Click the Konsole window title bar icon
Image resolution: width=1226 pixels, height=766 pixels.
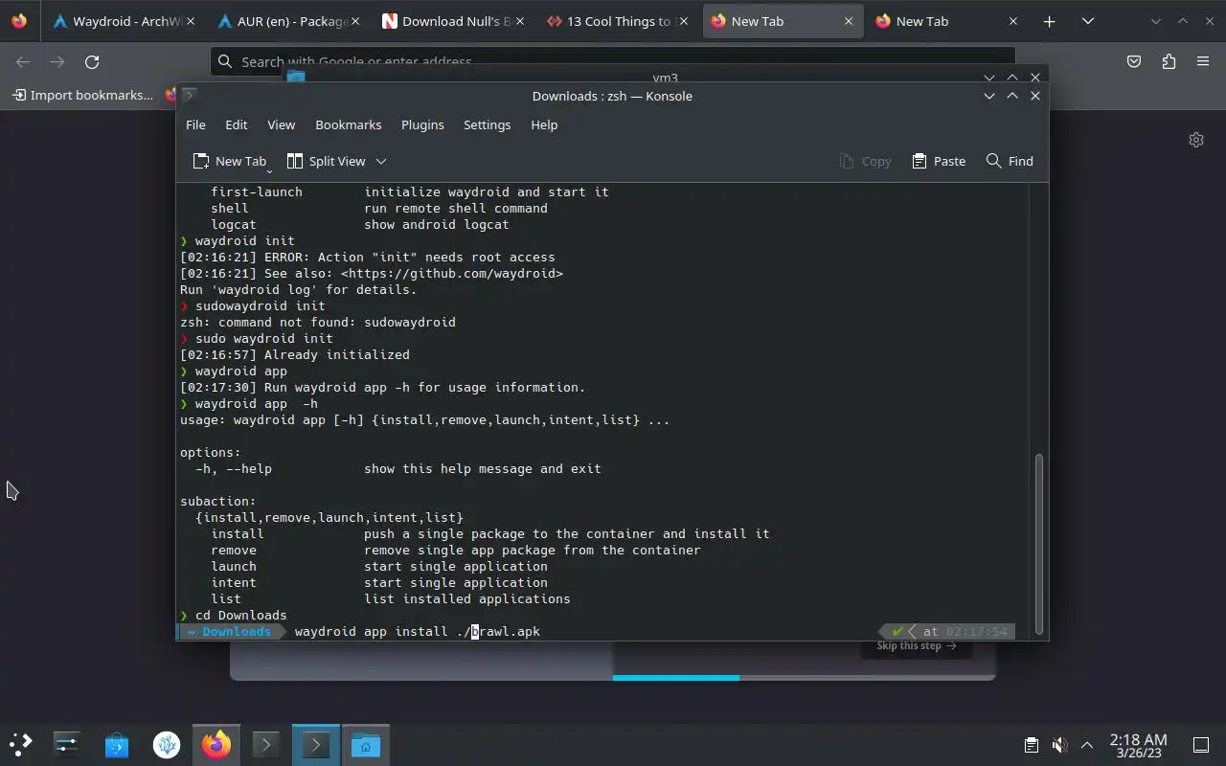(190, 95)
